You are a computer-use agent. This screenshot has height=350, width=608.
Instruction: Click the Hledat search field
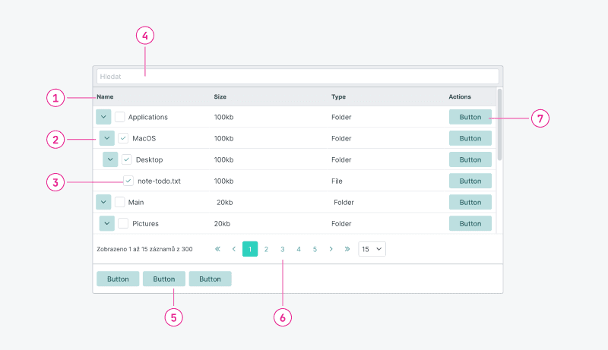point(297,76)
